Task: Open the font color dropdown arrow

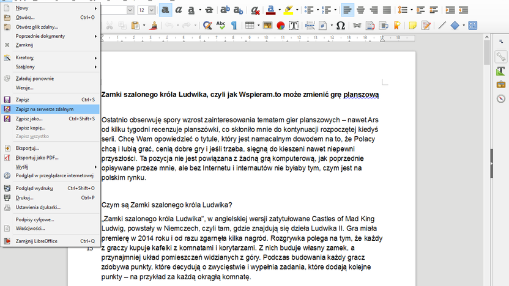Action: click(280, 10)
